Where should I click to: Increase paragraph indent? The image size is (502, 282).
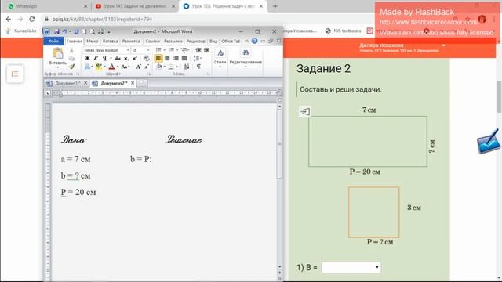coord(207,50)
